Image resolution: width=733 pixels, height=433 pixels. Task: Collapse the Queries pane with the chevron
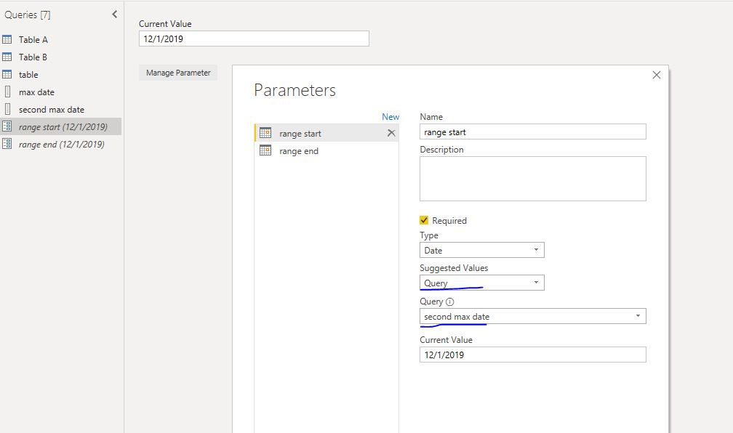pyautogui.click(x=115, y=15)
